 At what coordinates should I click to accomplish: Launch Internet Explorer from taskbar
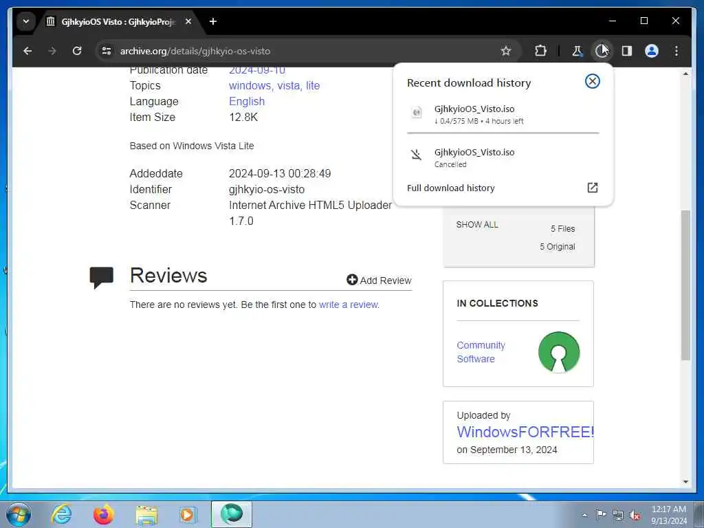click(61, 514)
